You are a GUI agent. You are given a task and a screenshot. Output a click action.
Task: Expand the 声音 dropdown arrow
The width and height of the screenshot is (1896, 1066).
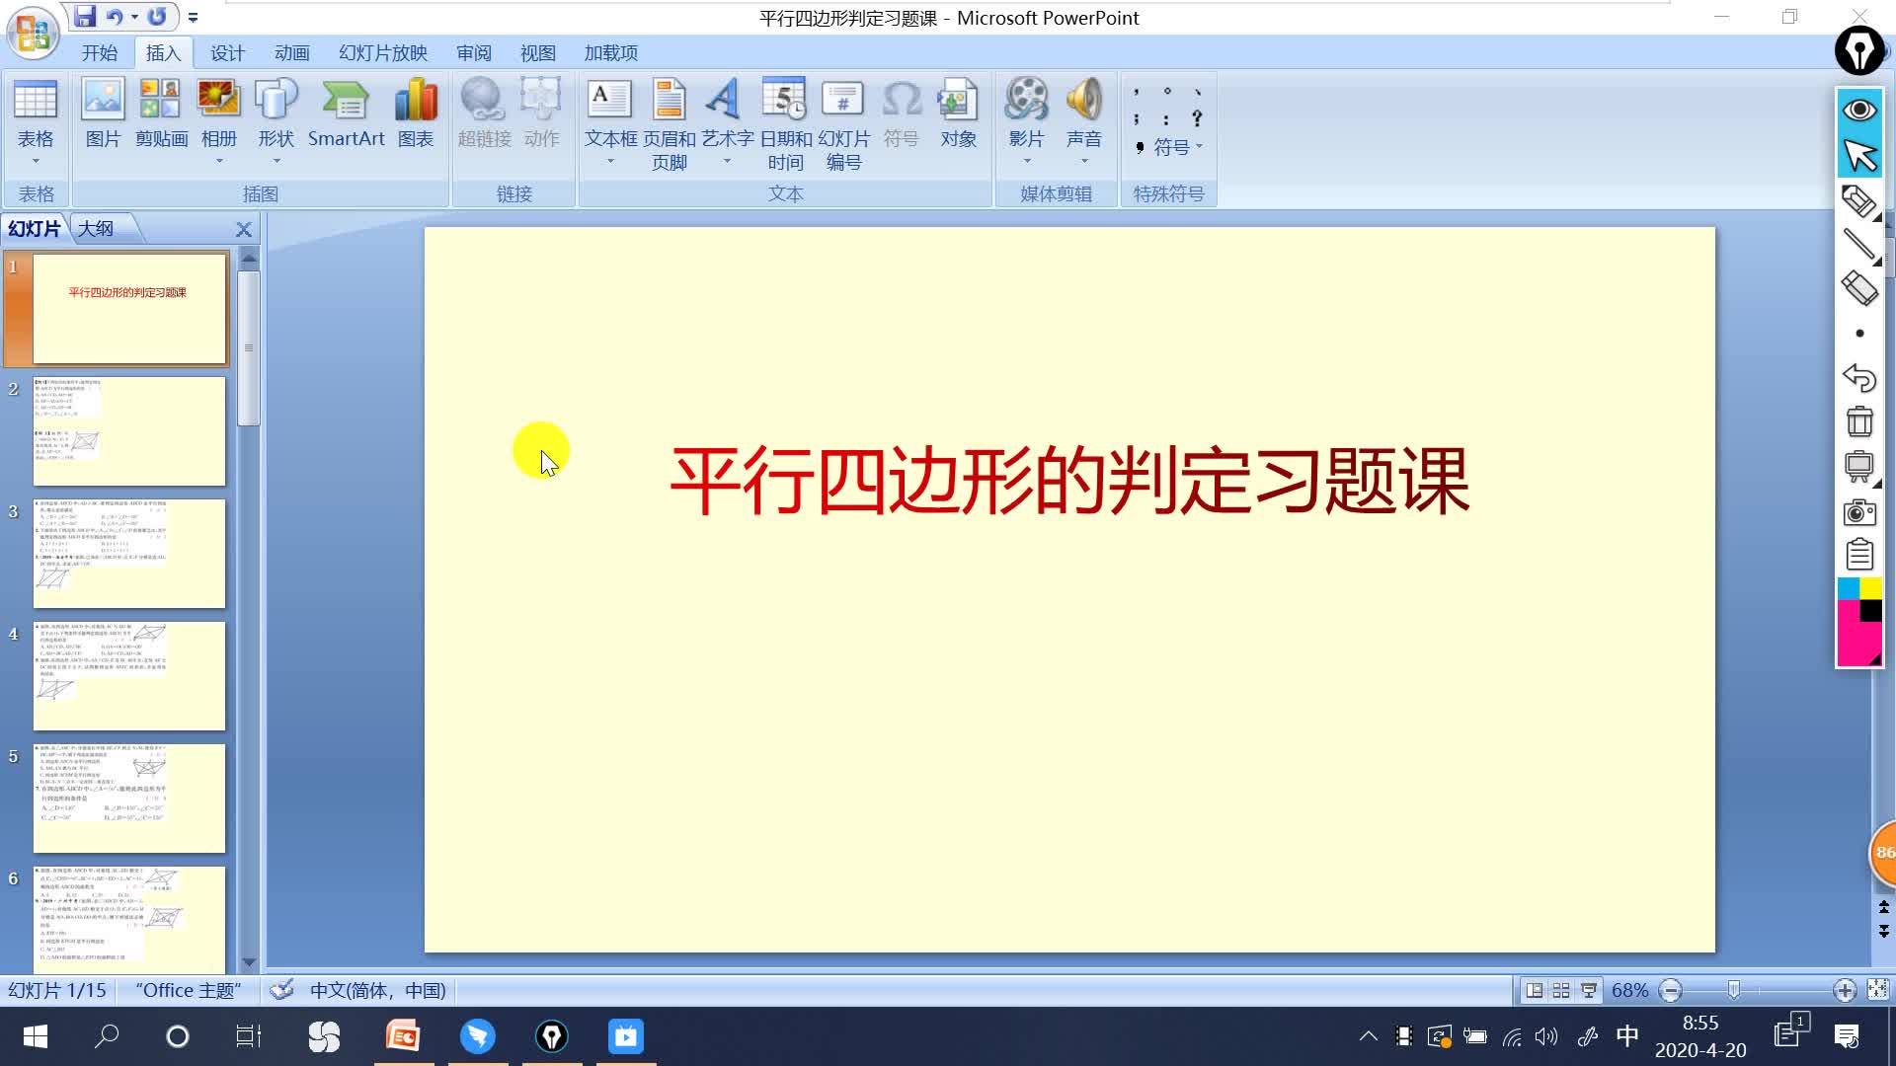click(1084, 161)
